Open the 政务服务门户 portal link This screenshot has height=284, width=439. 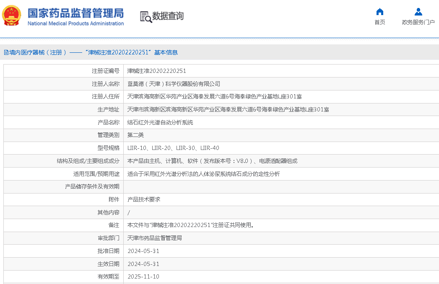(418, 22)
